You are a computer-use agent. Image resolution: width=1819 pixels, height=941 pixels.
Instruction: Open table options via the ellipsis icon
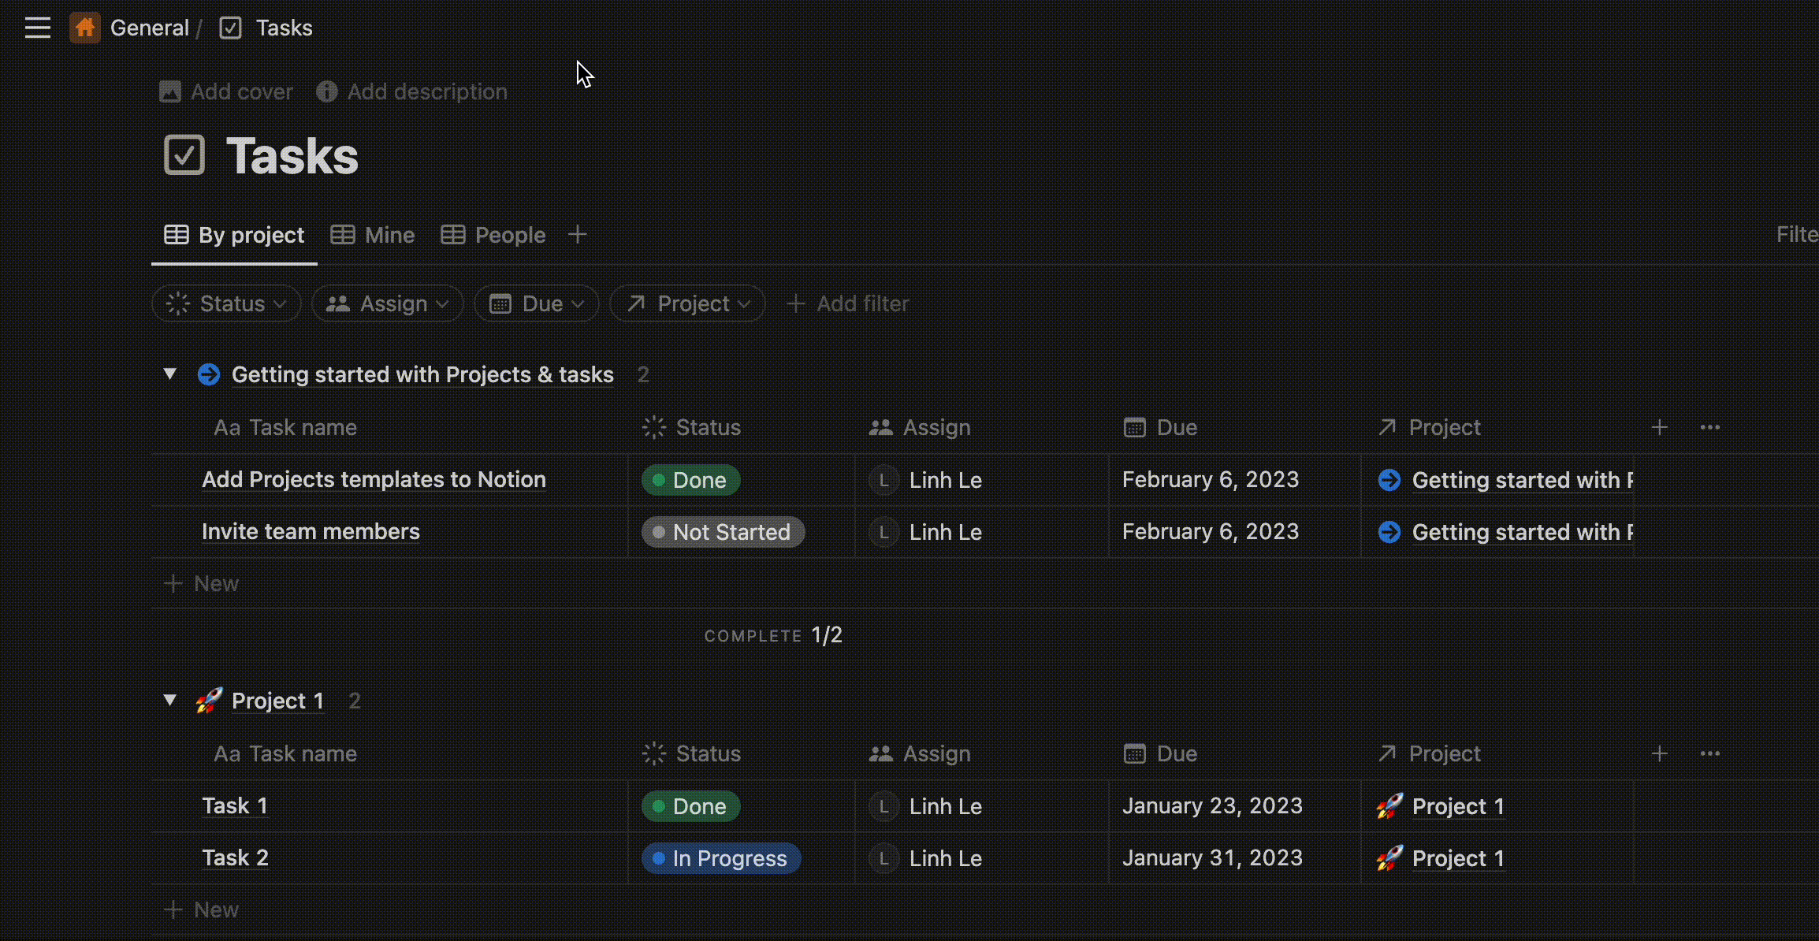(1710, 427)
